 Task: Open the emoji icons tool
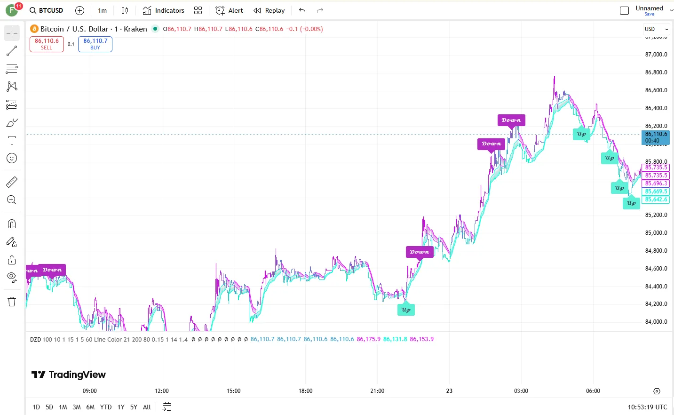12,159
